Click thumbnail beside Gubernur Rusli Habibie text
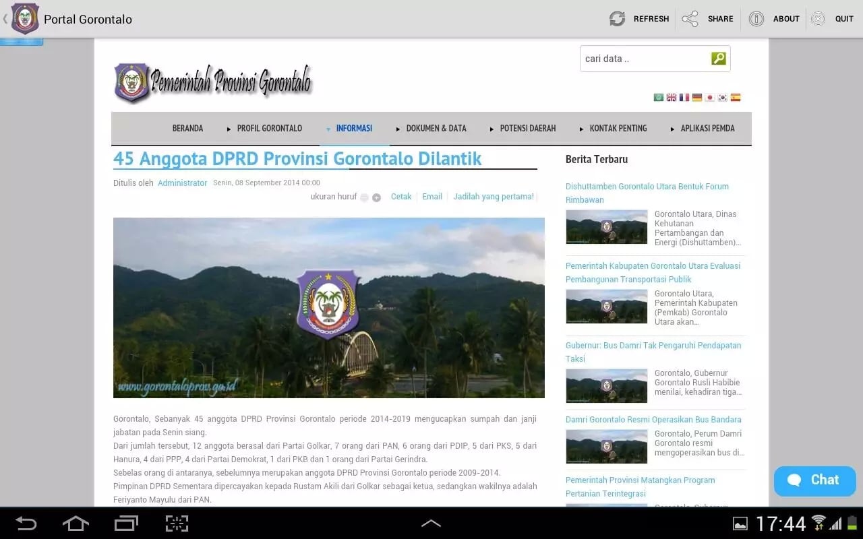 [x=606, y=386]
